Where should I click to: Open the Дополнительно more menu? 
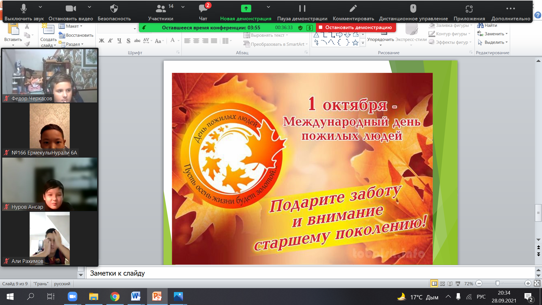click(511, 9)
